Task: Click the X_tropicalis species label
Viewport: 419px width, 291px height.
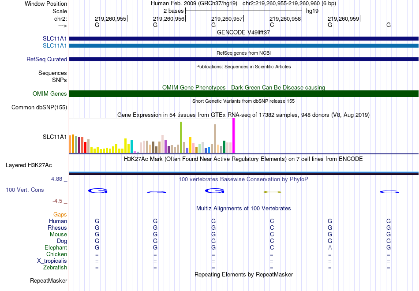Action: [x=52, y=261]
